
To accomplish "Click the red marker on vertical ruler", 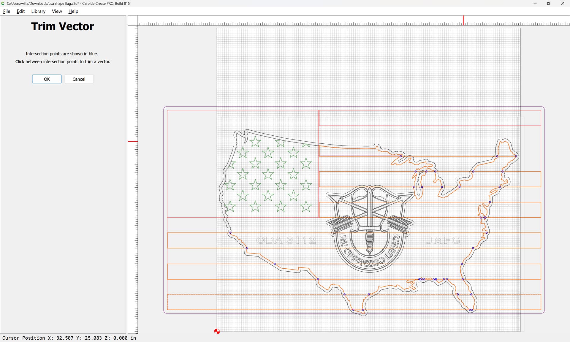I will (x=133, y=141).
